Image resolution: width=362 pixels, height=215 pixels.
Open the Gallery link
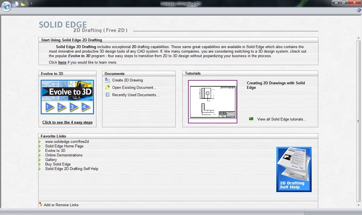click(x=51, y=160)
